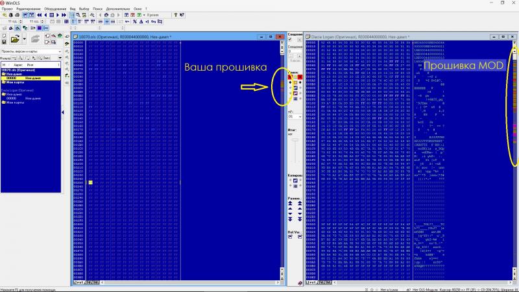Click the help question-mark toolbar icon

(176, 15)
